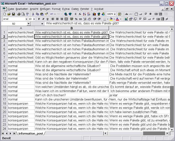Click the fill color paint bucket
The image size is (175, 141).
(111, 19)
